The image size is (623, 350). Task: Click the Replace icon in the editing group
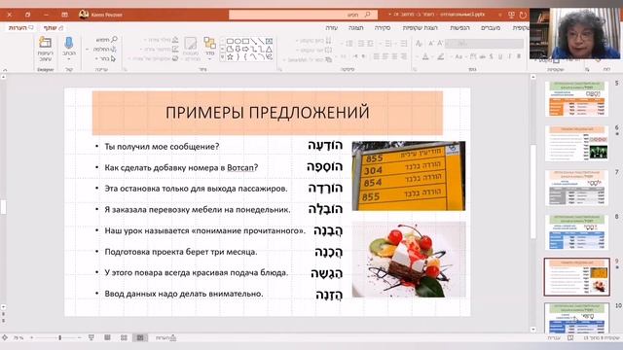coord(114,50)
